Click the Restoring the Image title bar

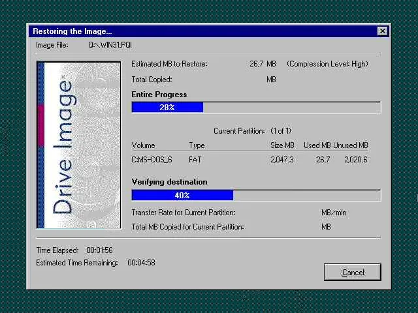(x=209, y=31)
